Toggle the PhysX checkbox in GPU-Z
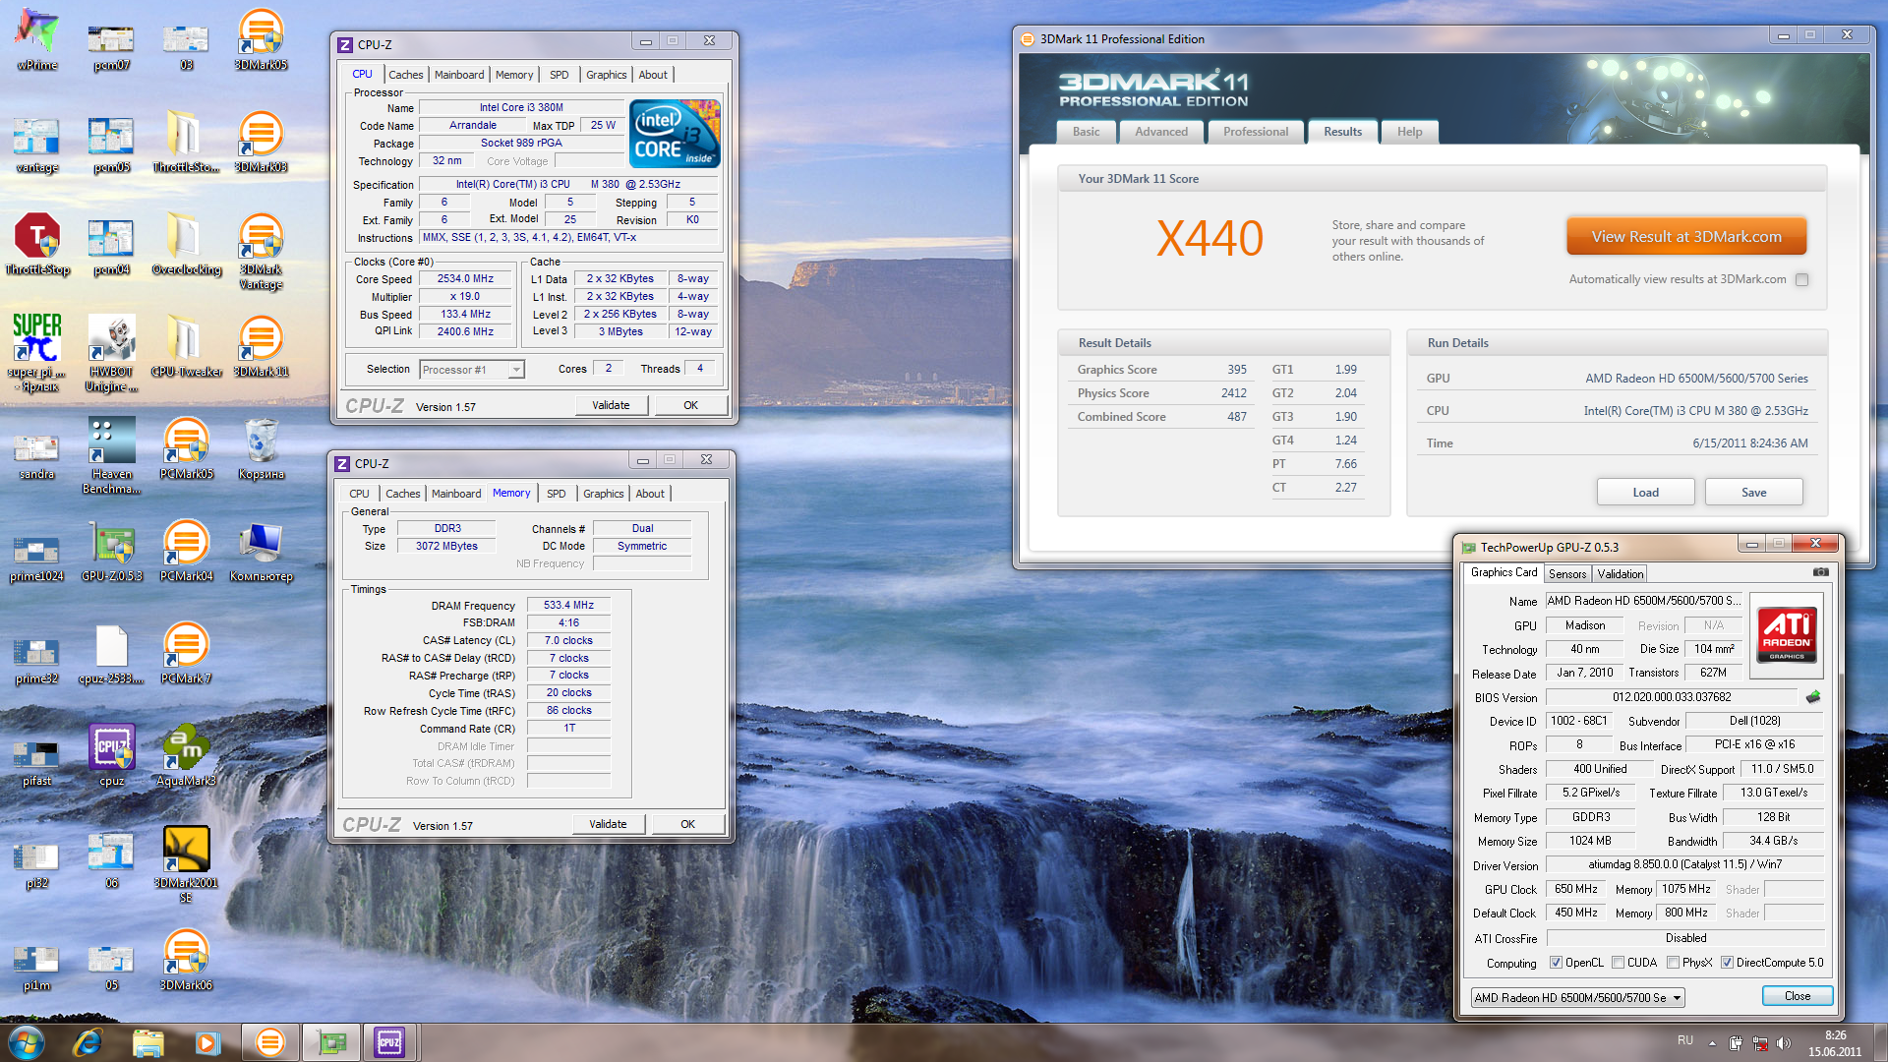The image size is (1888, 1062). point(1673,963)
